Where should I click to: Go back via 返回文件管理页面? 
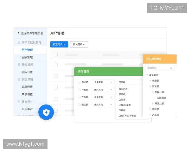[x=32, y=33]
